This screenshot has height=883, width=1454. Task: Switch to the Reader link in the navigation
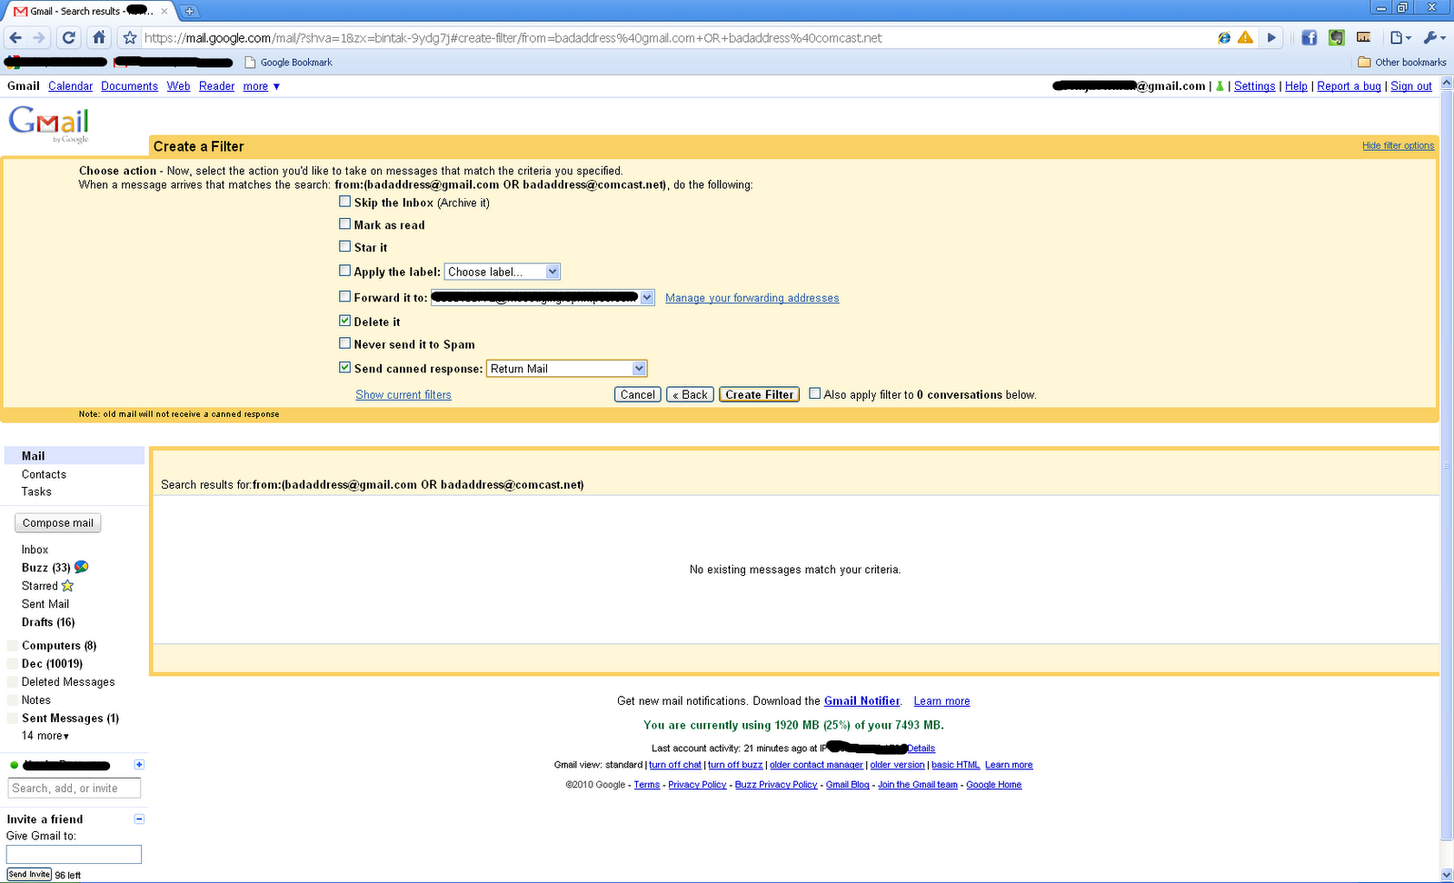(216, 85)
